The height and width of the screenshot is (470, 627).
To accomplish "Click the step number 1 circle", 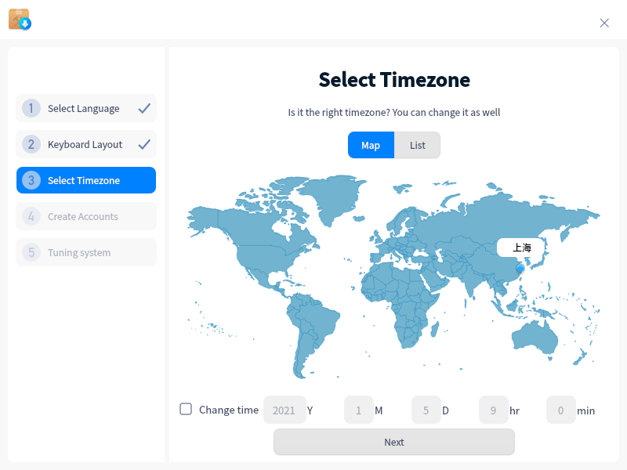I will tap(31, 108).
